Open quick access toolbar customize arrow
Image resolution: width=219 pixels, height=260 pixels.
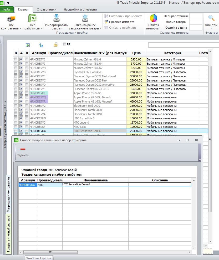click(8, 3)
